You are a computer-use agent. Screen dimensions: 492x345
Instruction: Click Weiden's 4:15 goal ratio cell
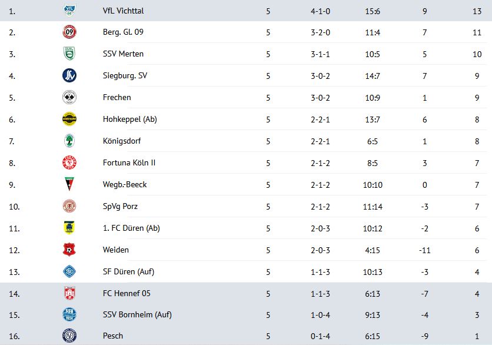click(372, 250)
